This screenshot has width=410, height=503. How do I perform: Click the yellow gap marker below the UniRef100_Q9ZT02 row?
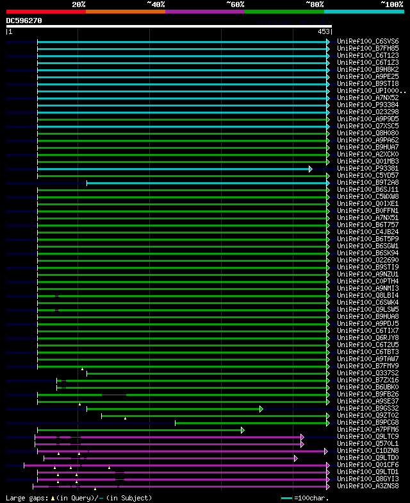[126, 418]
